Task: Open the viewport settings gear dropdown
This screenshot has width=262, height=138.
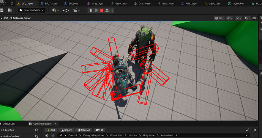Action: 247,18
